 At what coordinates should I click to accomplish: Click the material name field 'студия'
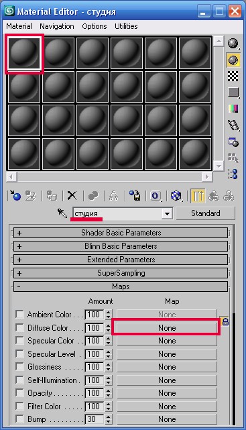click(x=117, y=213)
